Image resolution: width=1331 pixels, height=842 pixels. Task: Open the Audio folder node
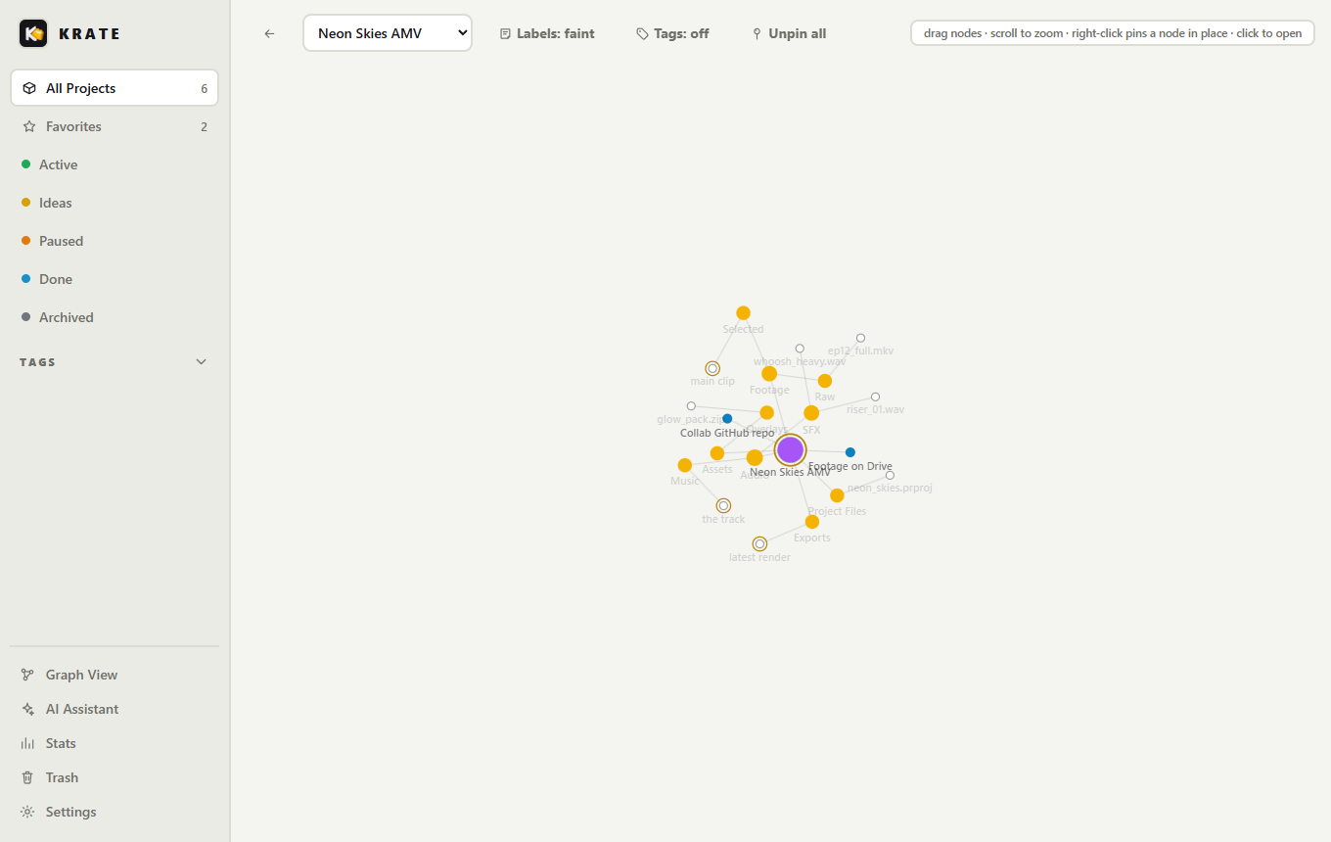click(x=755, y=458)
